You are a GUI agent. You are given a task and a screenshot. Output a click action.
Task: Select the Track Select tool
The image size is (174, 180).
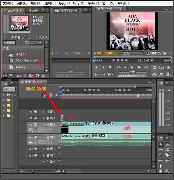[x=167, y=144]
